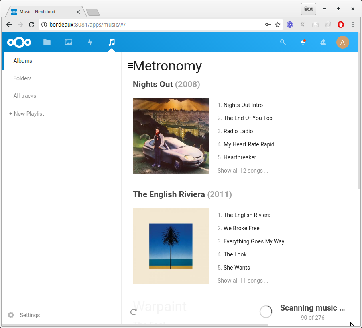Click the search magnifier icon in header
Viewport: 362px width, 328px height.
point(283,42)
